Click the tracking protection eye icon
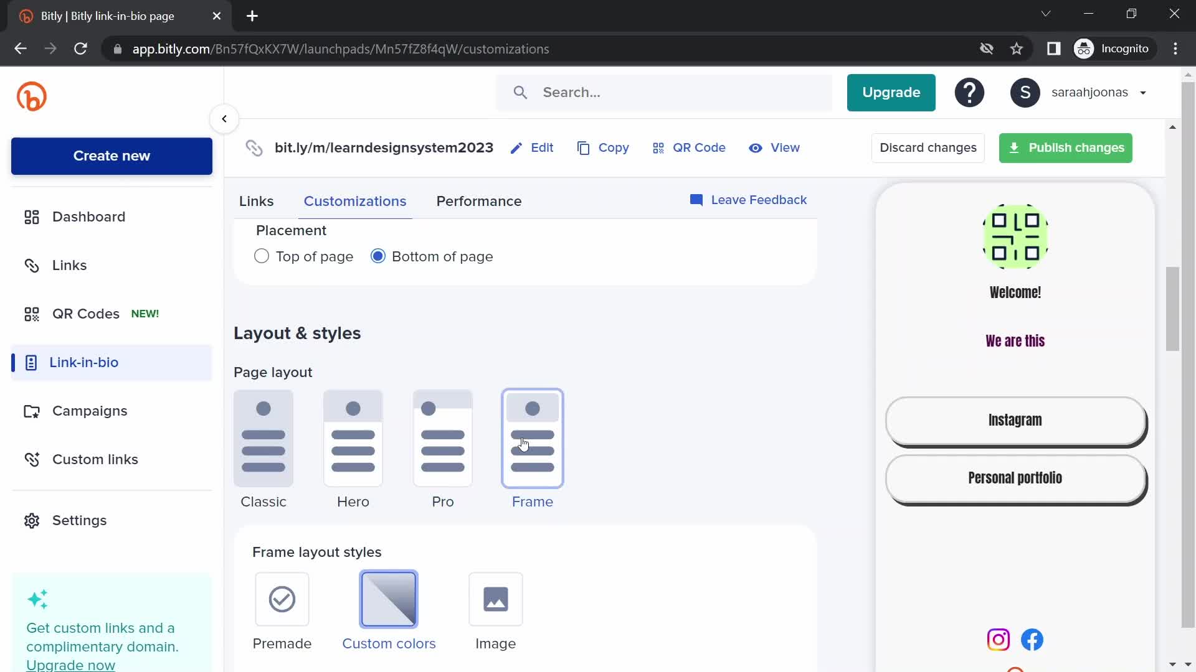Screen dimensions: 1196x672 [x=986, y=49]
